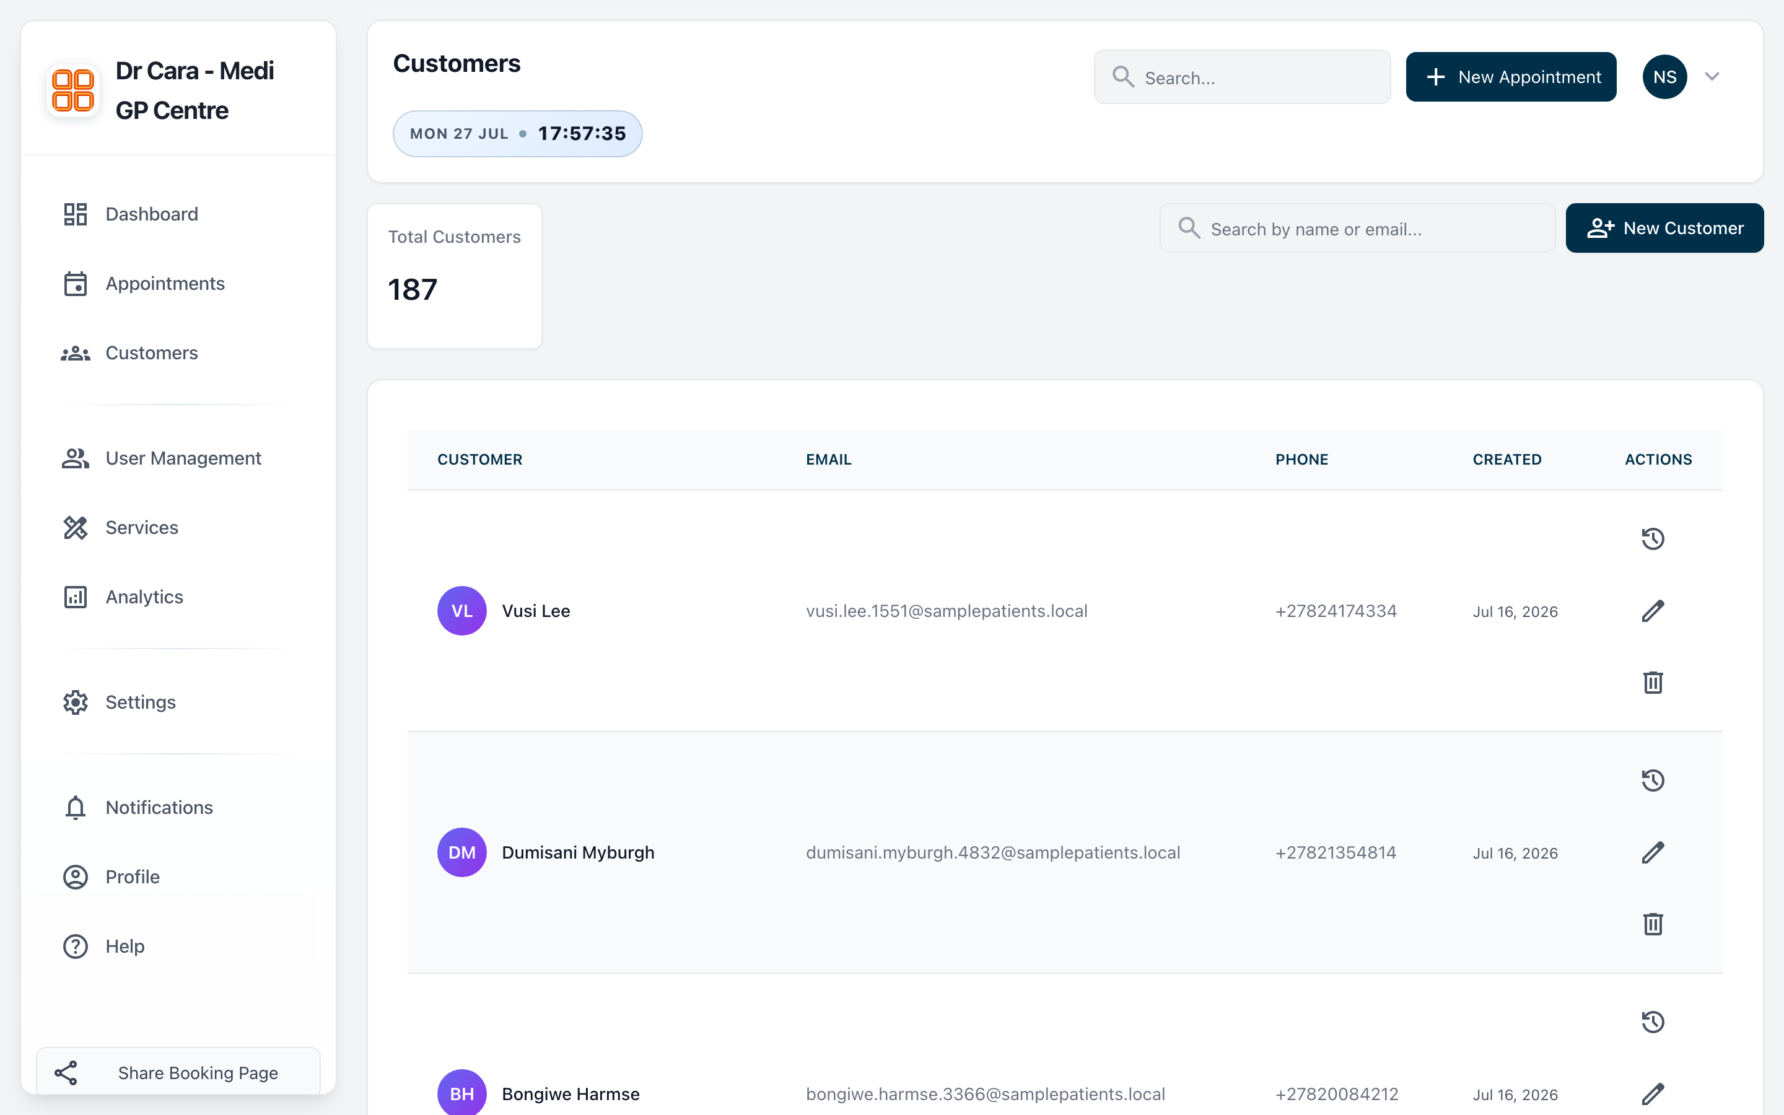Click the Dashboard grid icon
Image resolution: width=1784 pixels, height=1115 pixels.
[x=75, y=214]
